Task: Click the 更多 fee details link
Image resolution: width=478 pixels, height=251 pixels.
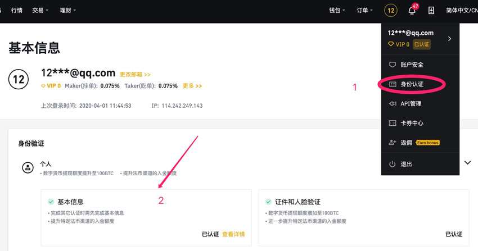Action: click(192, 86)
